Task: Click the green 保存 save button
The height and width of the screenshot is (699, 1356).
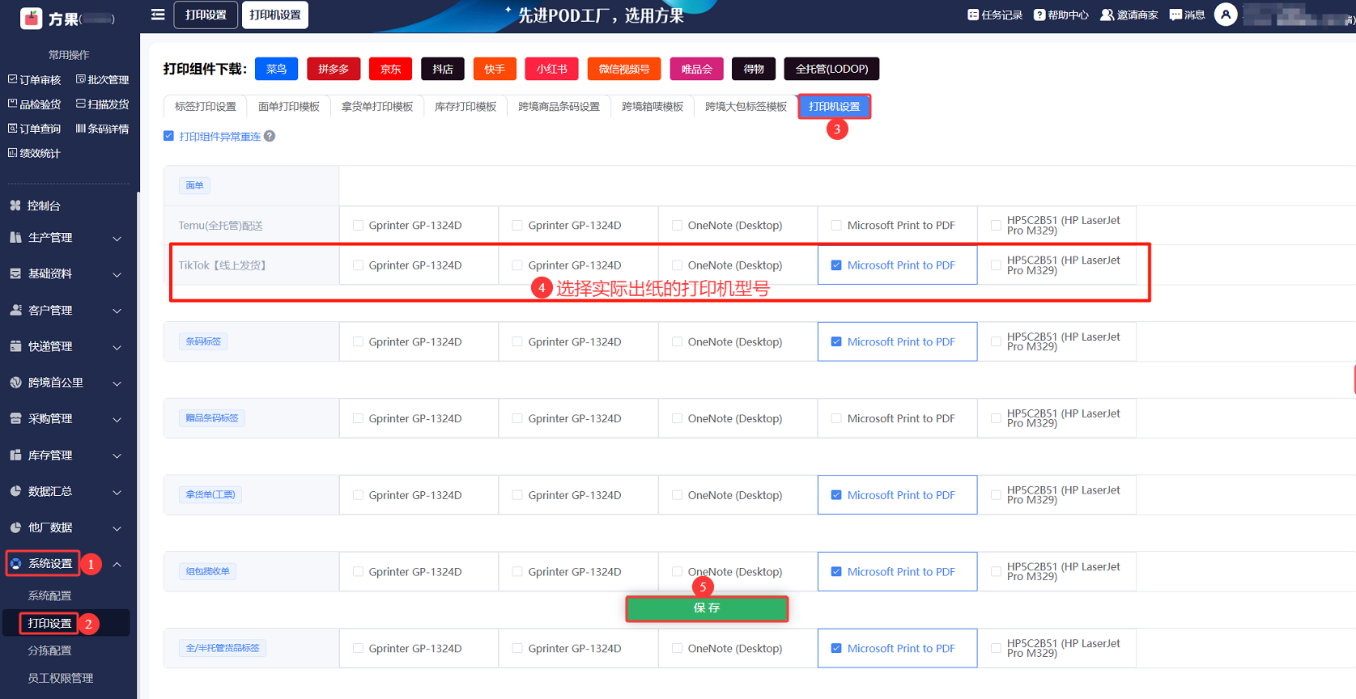Action: (707, 608)
